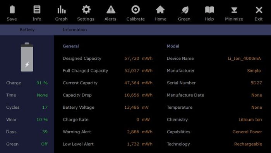Start the Calibrate target icon
This screenshot has width=271, height=153.
pos(135,10)
